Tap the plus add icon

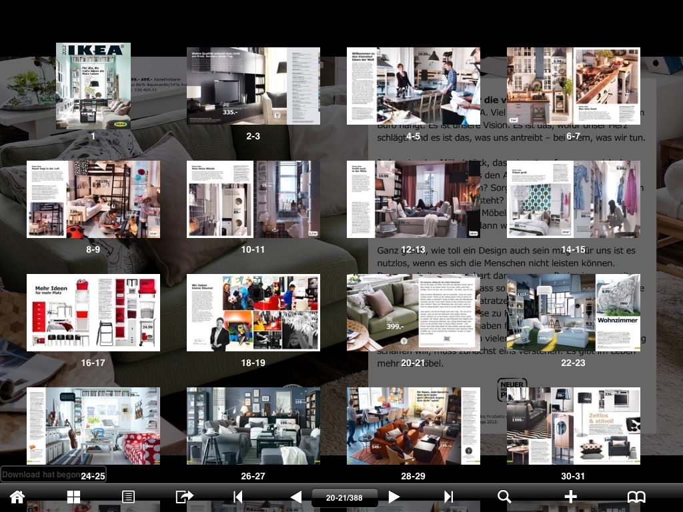(x=570, y=497)
